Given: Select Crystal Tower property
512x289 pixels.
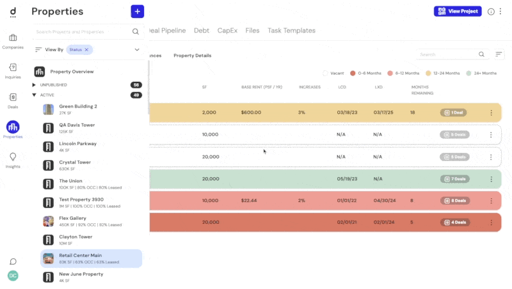Looking at the screenshot, I should click(x=92, y=166).
